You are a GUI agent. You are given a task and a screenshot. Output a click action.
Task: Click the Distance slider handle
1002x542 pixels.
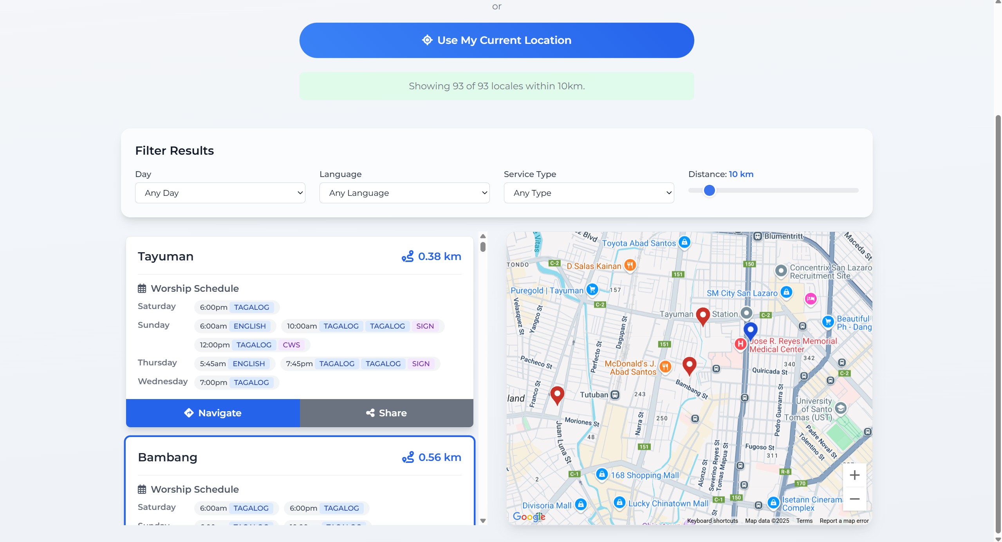pyautogui.click(x=709, y=190)
